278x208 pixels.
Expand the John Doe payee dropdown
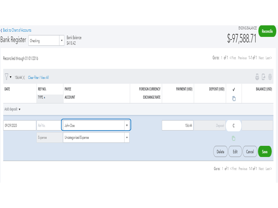click(127, 126)
